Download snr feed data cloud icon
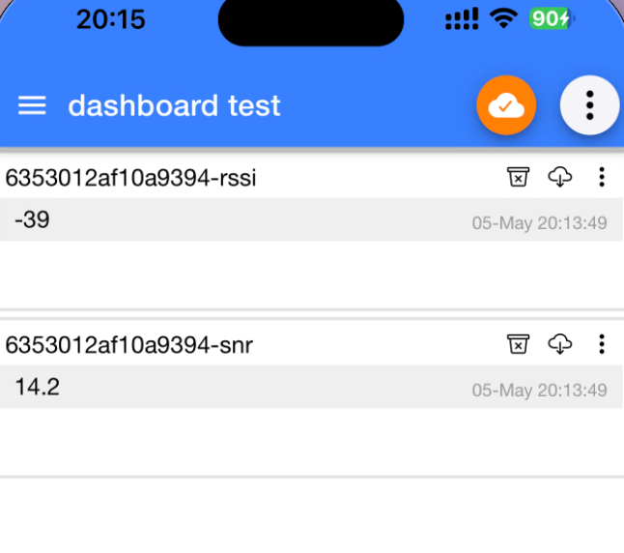Image resolution: width=624 pixels, height=553 pixels. [x=560, y=344]
